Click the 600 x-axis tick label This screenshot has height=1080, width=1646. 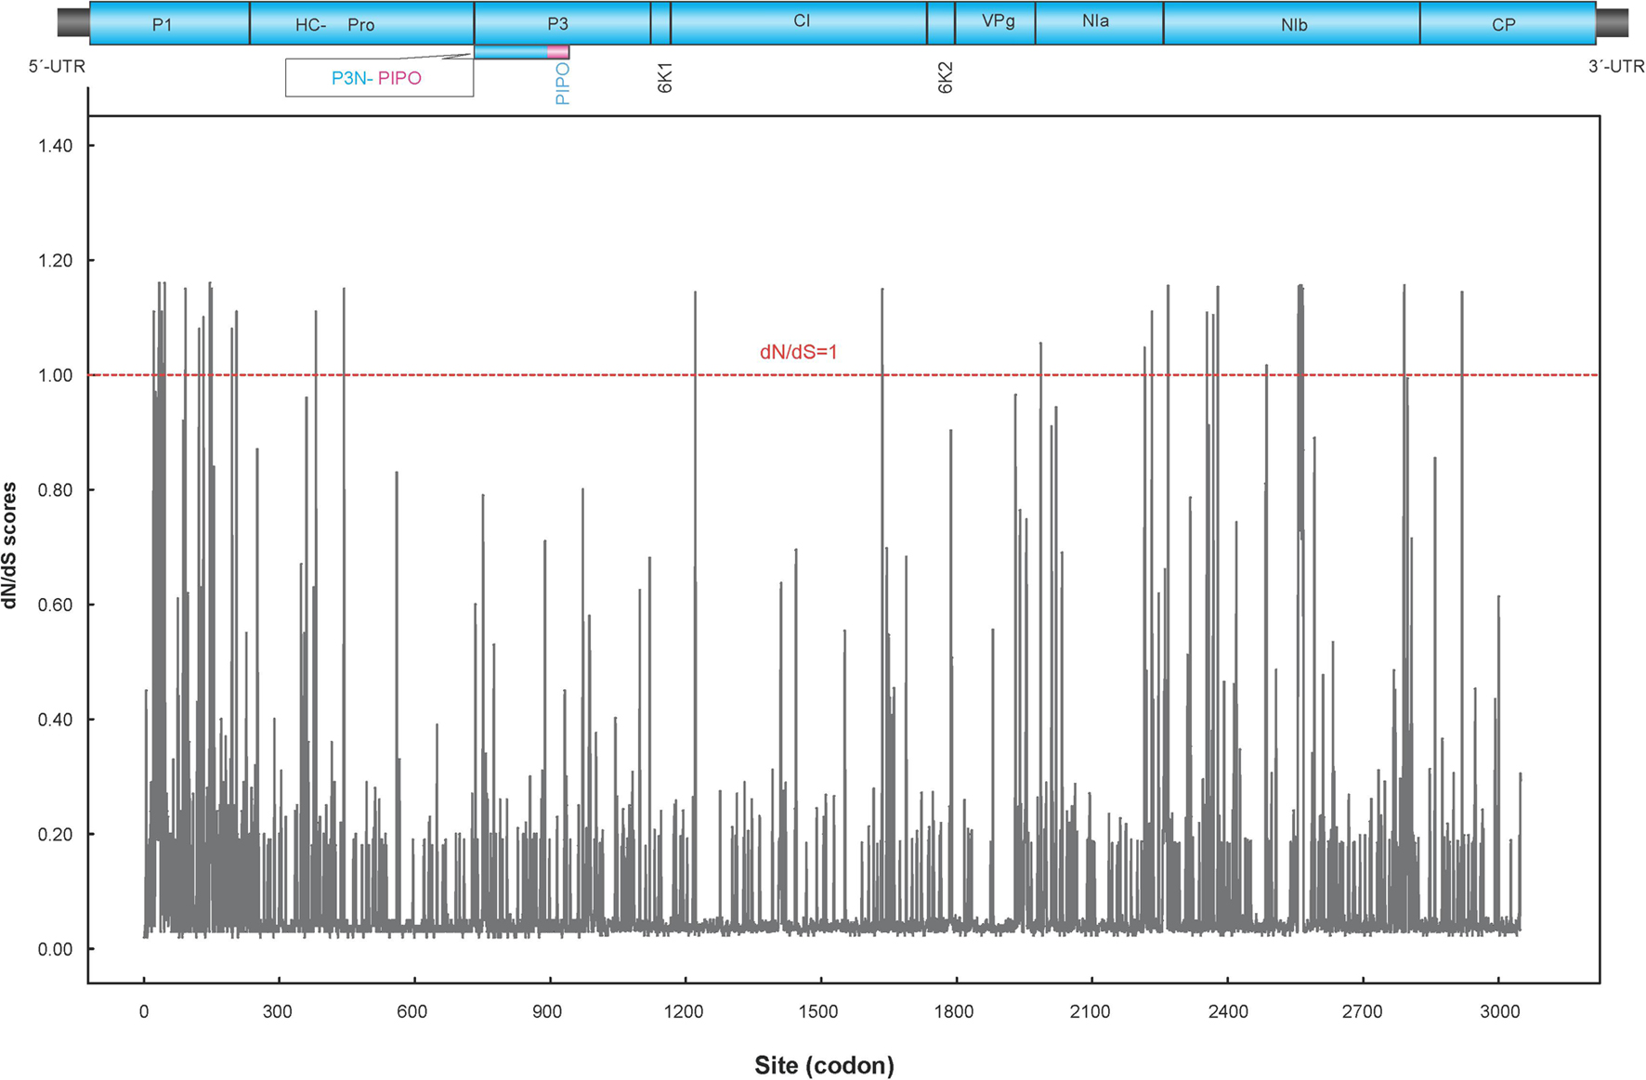[x=412, y=1012]
